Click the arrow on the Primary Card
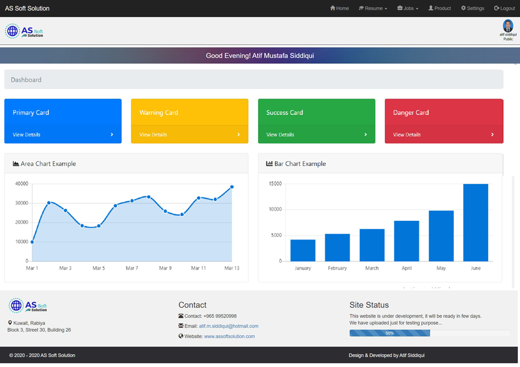Image resolution: width=520 pixels, height=367 pixels. (x=112, y=135)
